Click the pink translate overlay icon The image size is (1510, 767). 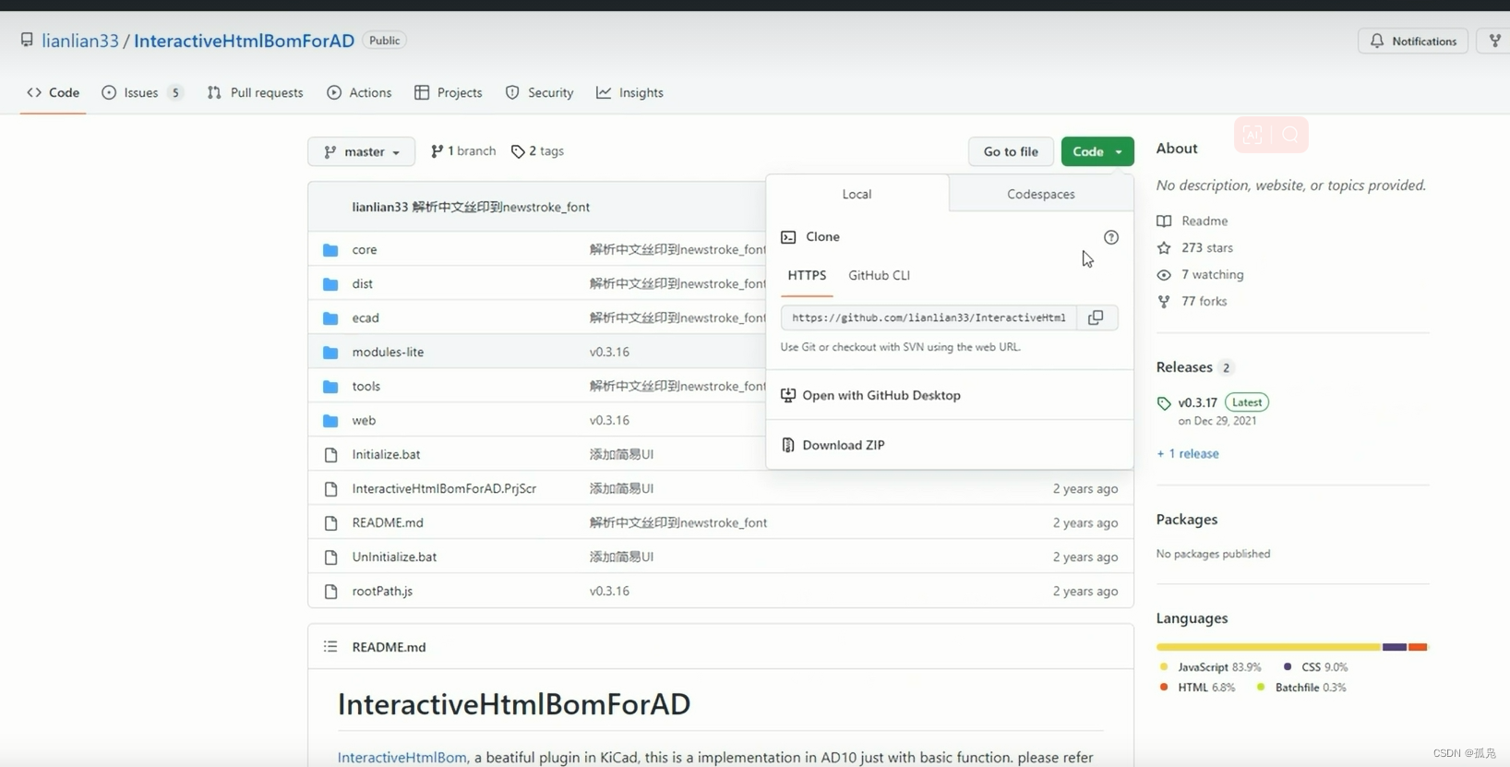(1252, 136)
